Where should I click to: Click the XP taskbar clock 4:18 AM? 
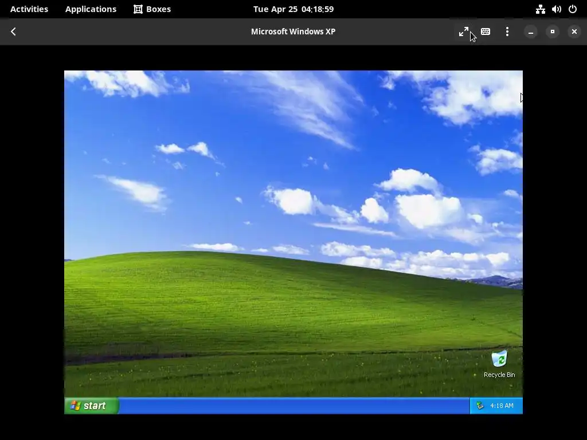click(x=502, y=406)
